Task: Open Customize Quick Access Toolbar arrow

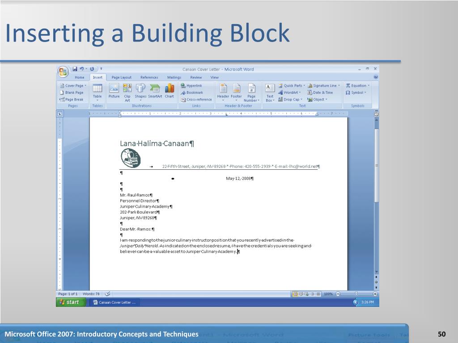Action: tap(102, 69)
